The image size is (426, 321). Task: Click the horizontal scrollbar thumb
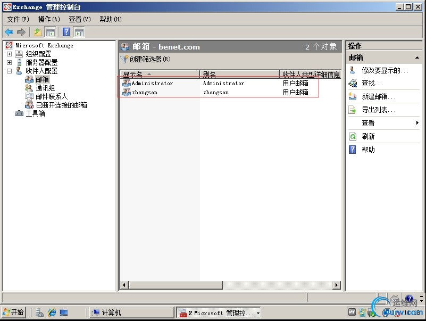click(x=176, y=285)
